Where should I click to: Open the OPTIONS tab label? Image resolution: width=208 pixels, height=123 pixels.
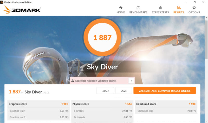click(194, 12)
